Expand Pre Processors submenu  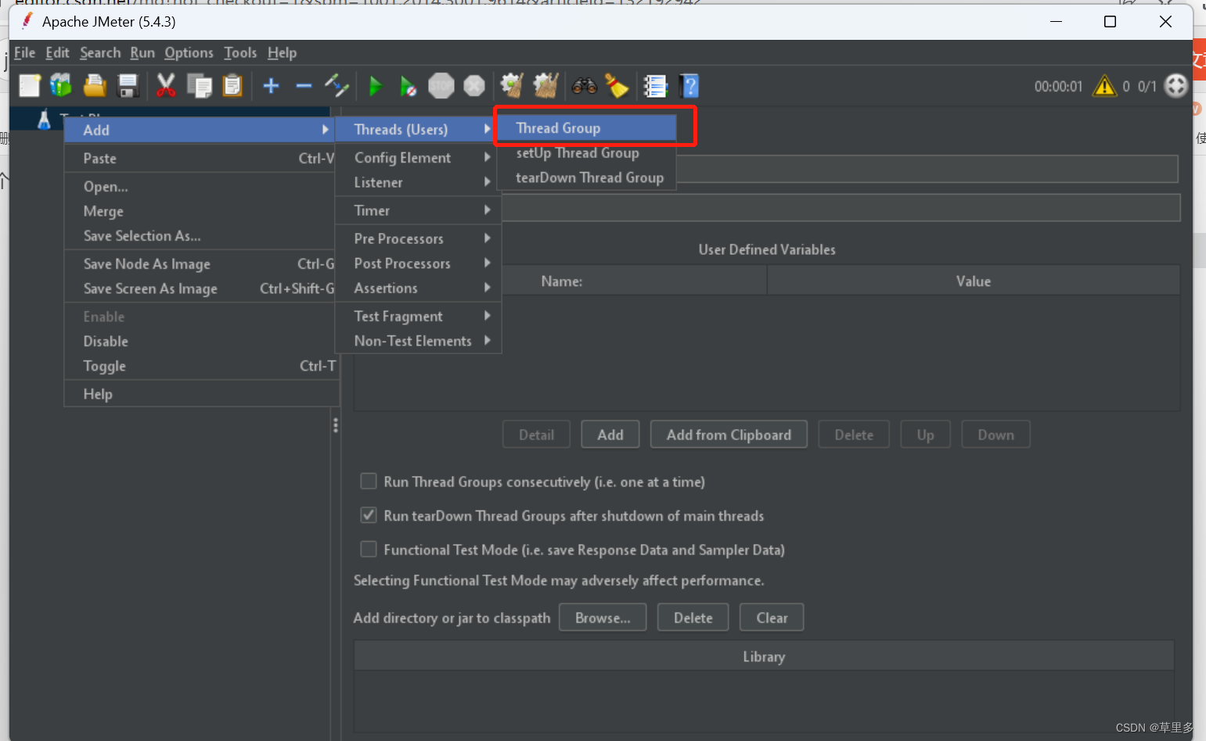(x=418, y=238)
